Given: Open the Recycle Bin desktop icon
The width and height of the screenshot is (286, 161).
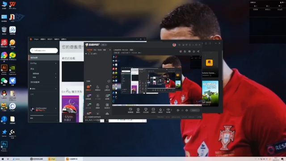Looking at the screenshot, I should [x=4, y=31].
